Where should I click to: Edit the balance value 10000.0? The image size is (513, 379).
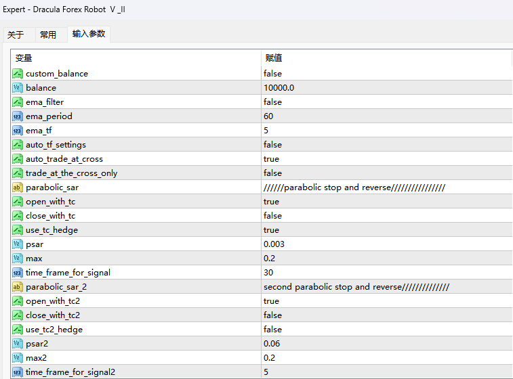279,88
